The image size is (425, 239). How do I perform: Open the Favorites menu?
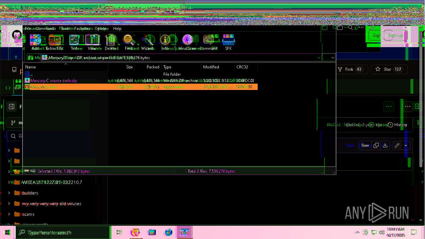click(82, 29)
